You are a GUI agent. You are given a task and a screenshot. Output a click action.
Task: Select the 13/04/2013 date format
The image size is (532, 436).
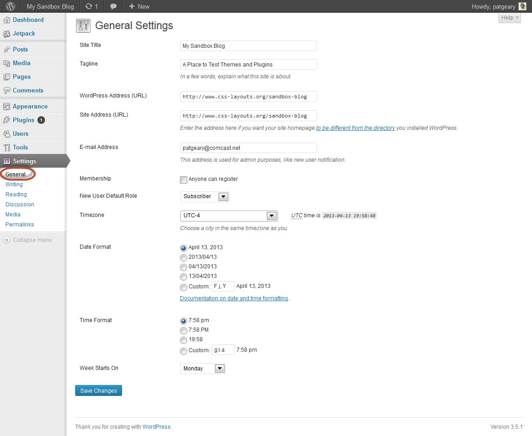(x=184, y=277)
